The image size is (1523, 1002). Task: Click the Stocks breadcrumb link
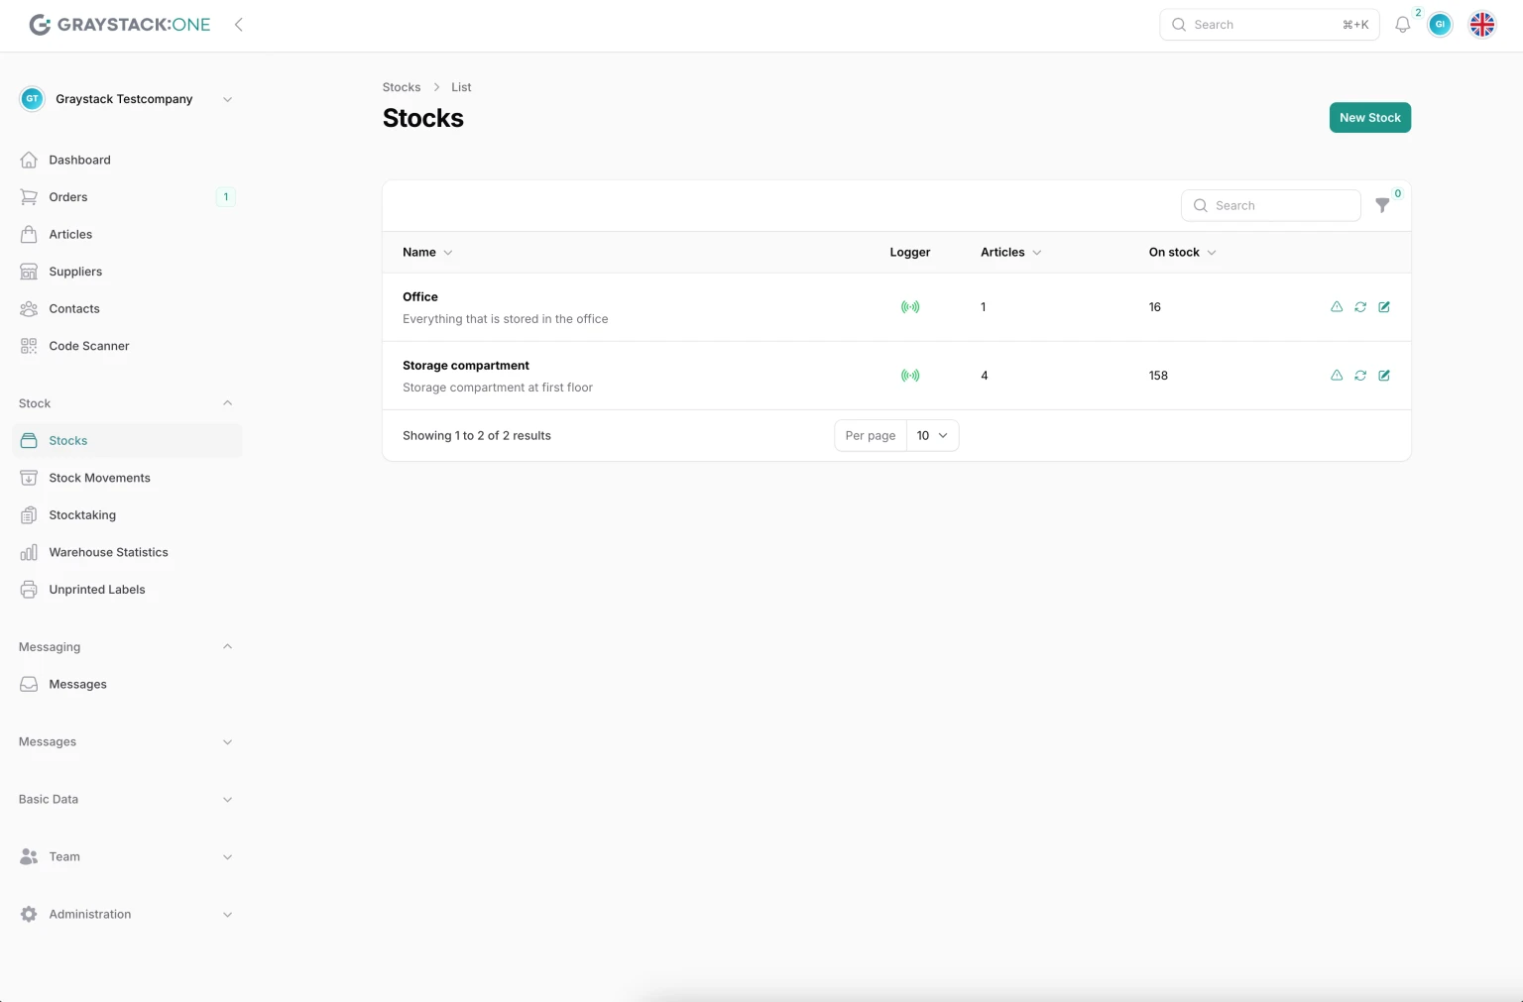click(x=402, y=87)
